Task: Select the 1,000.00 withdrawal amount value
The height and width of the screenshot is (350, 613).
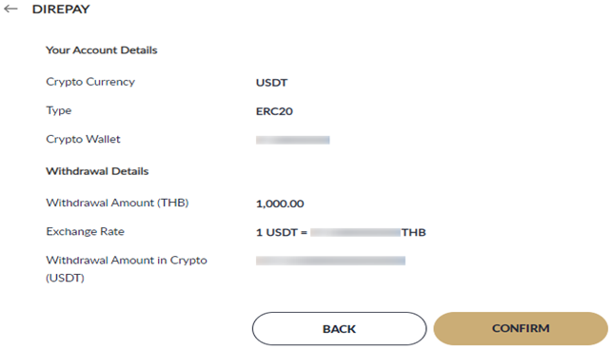Action: pos(280,204)
